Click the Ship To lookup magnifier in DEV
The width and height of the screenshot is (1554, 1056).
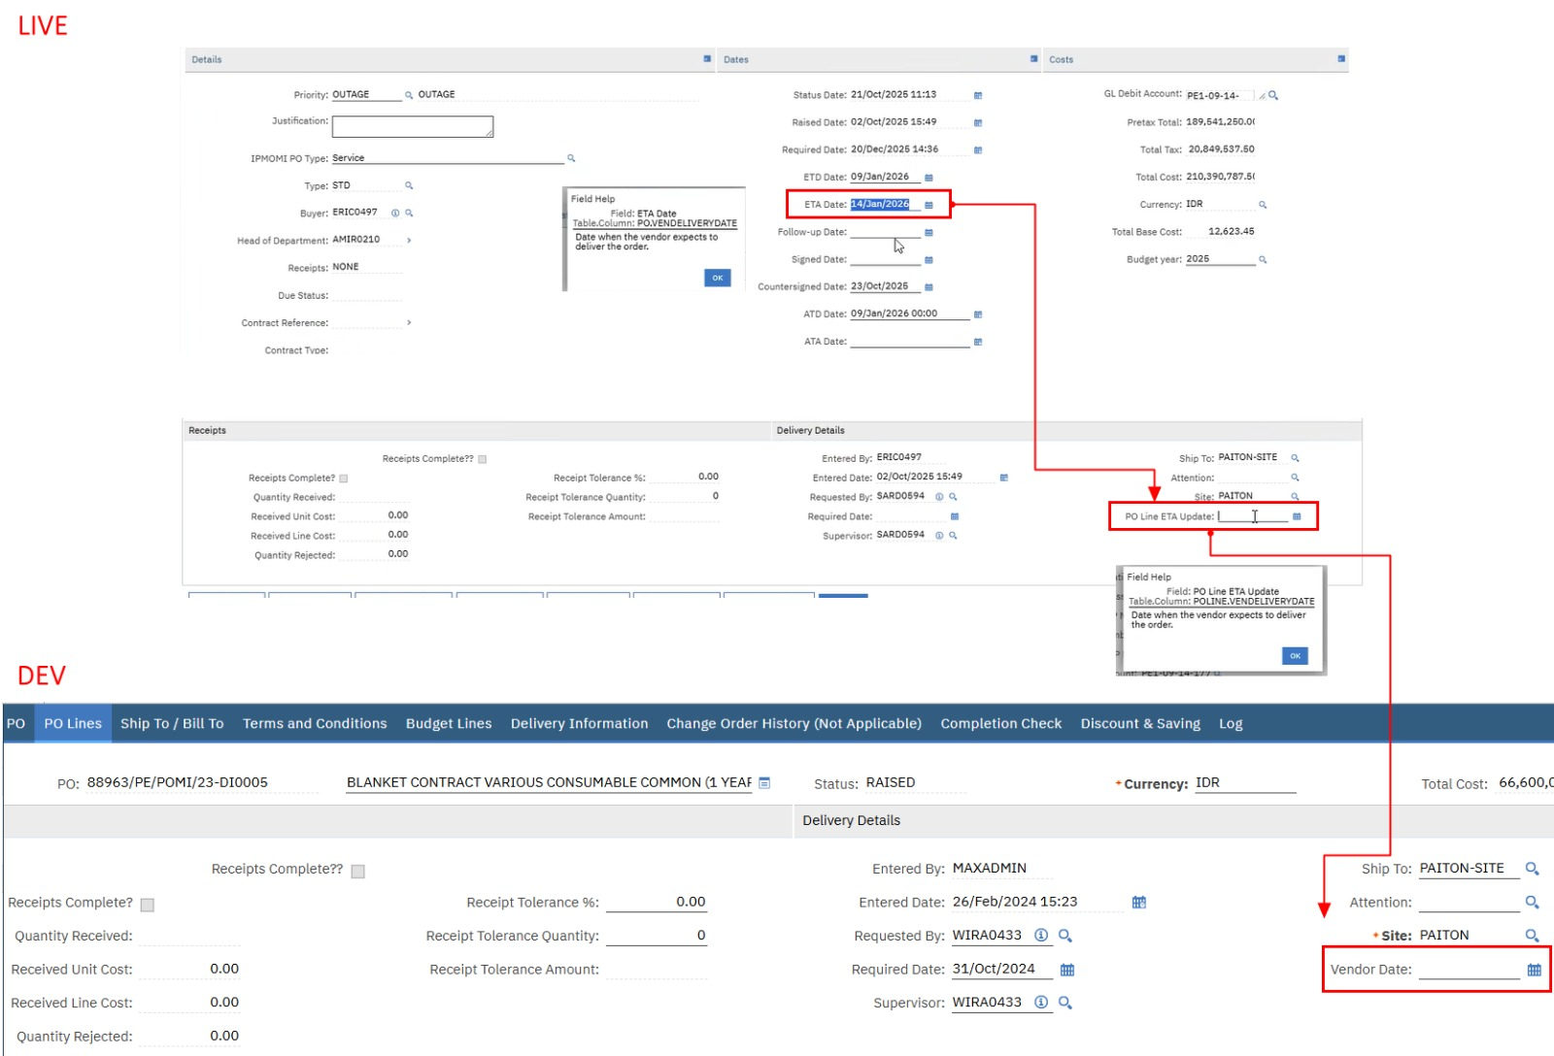click(1532, 869)
